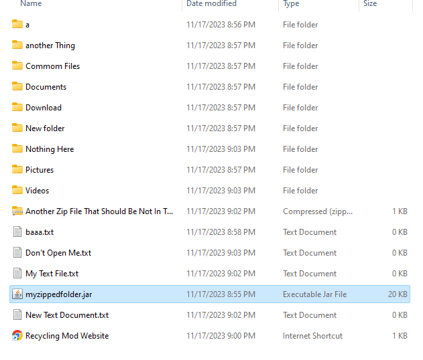Click the text file icon beside baaa.txt
The width and height of the screenshot is (423, 360).
(17, 232)
